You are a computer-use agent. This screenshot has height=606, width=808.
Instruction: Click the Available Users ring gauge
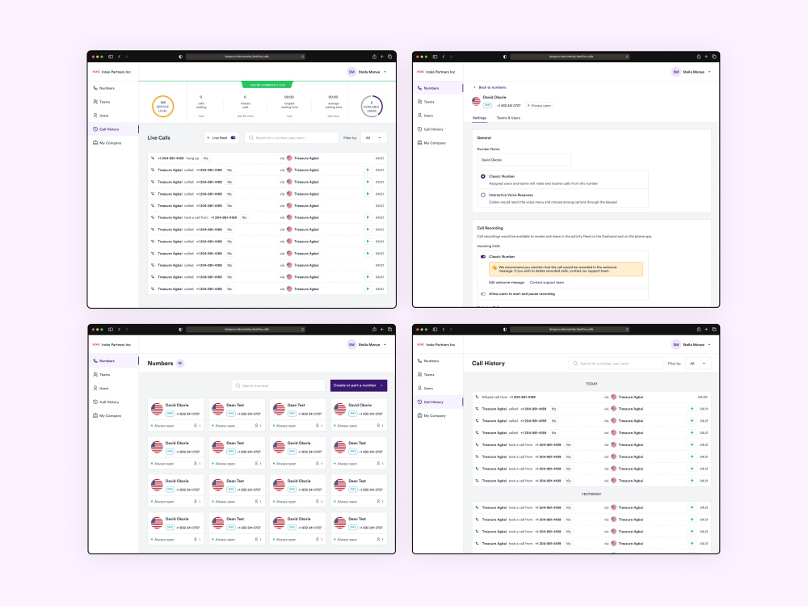(372, 106)
